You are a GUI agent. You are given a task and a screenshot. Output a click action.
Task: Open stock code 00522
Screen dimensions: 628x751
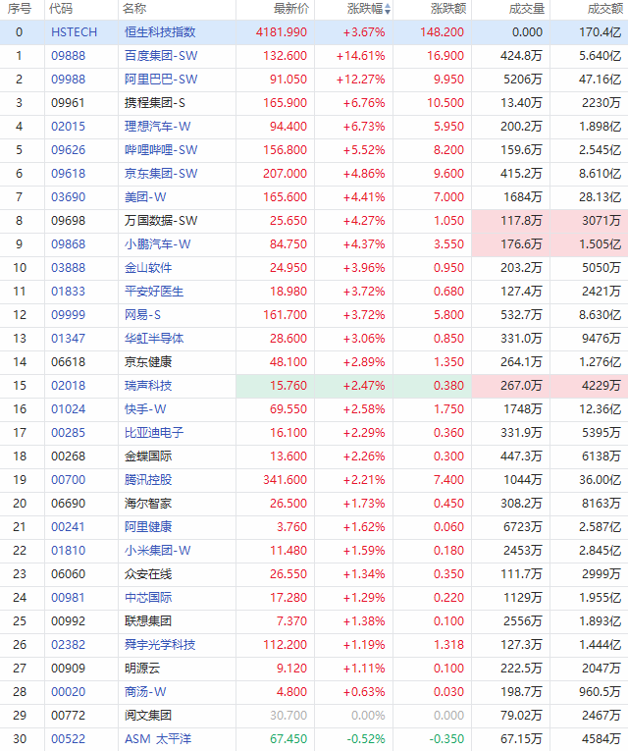pyautogui.click(x=69, y=738)
